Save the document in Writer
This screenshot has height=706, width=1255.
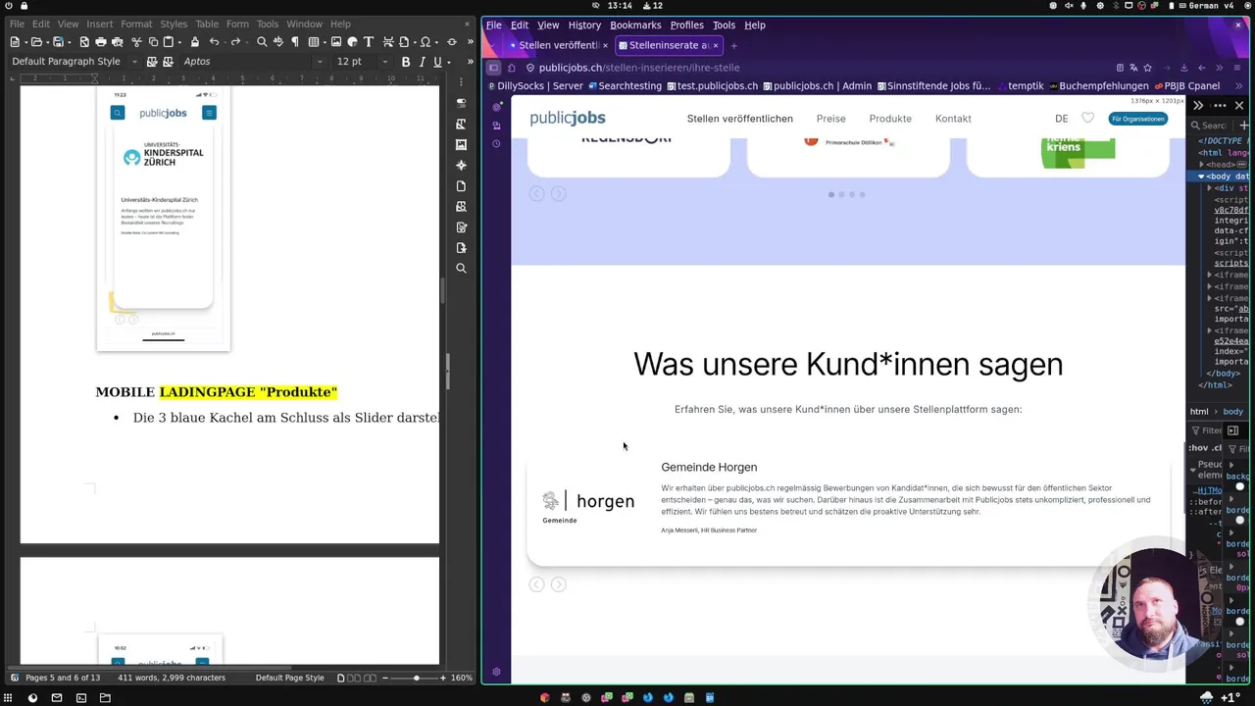59,42
